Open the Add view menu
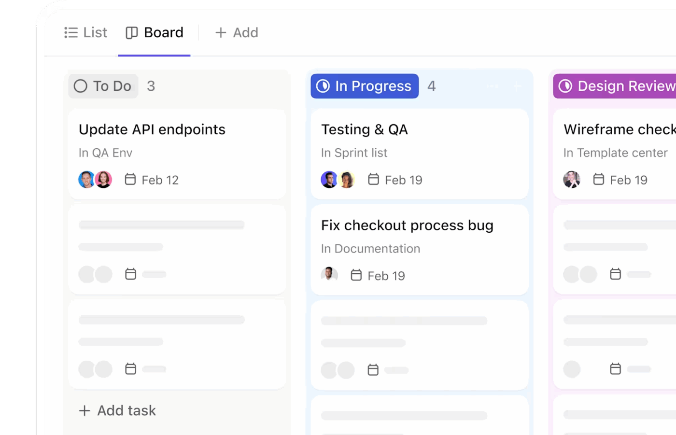The height and width of the screenshot is (435, 676). (x=237, y=32)
